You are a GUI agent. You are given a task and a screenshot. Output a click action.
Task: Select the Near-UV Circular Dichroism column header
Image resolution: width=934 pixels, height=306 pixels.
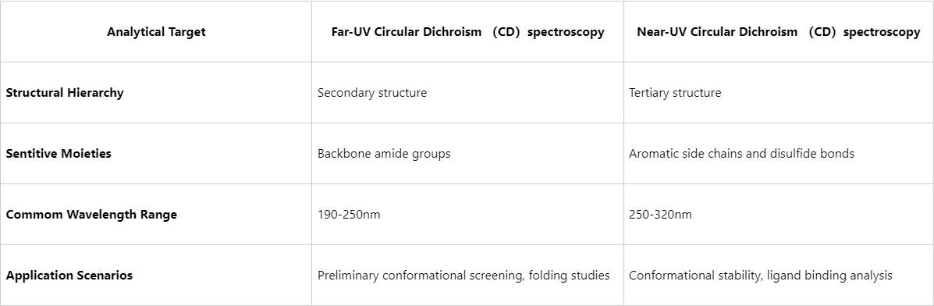pyautogui.click(x=779, y=31)
